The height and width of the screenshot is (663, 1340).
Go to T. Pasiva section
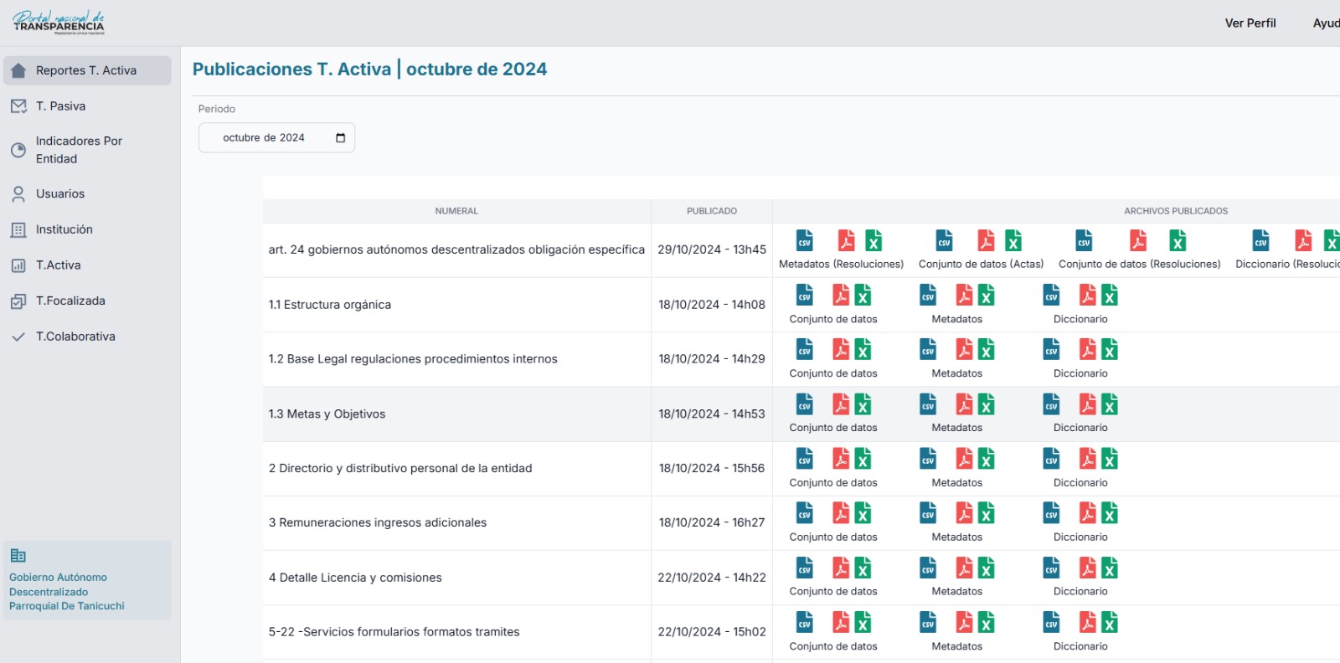click(x=60, y=106)
